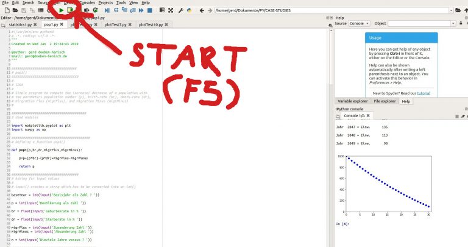Create a new file with the toolbar icon
The height and width of the screenshot is (247, 468).
click(7, 10)
